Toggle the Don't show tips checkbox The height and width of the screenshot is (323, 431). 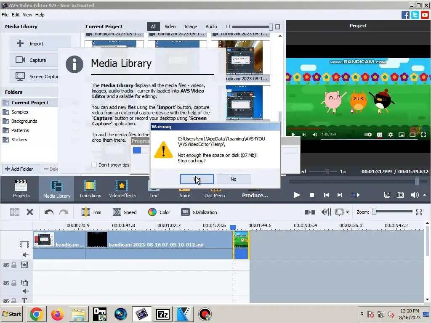(94, 165)
